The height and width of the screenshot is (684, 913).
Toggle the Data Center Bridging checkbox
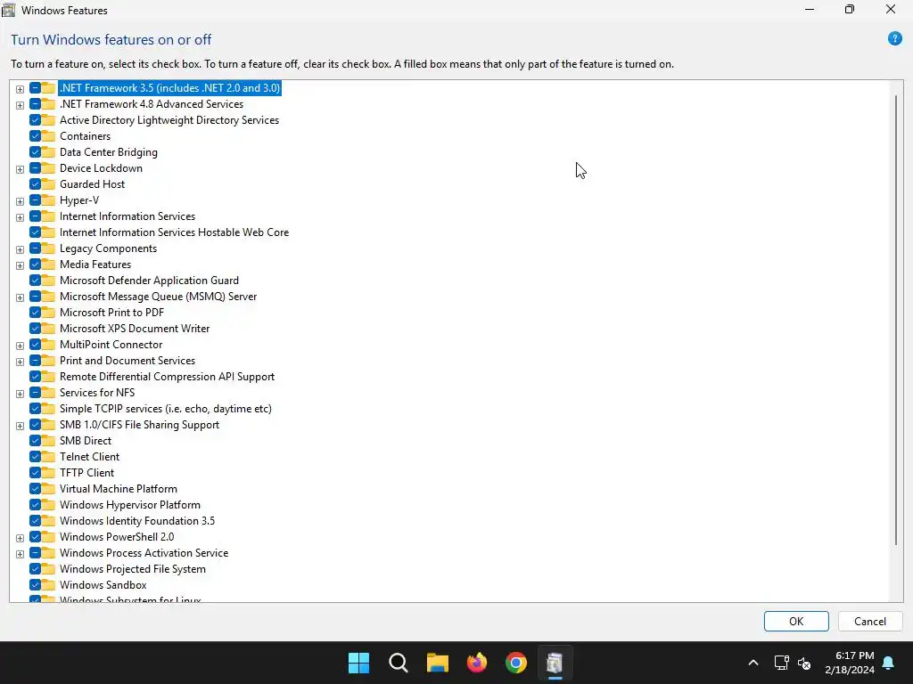35,152
